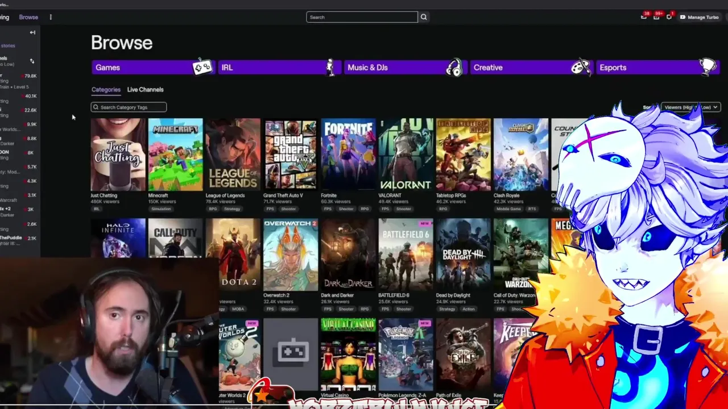Open whispers icon with 1 badge
This screenshot has height=409, width=728.
[669, 17]
